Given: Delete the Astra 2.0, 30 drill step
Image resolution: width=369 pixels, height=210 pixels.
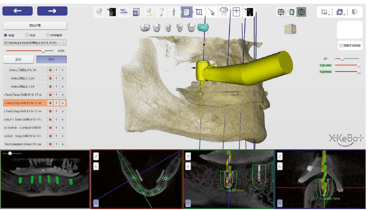Looking at the screenshot, I should click(50, 70).
